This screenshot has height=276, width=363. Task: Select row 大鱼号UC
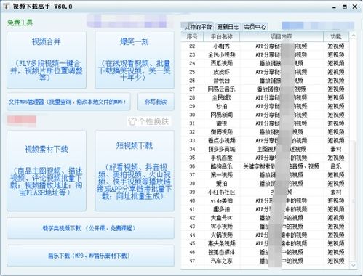(265, 218)
